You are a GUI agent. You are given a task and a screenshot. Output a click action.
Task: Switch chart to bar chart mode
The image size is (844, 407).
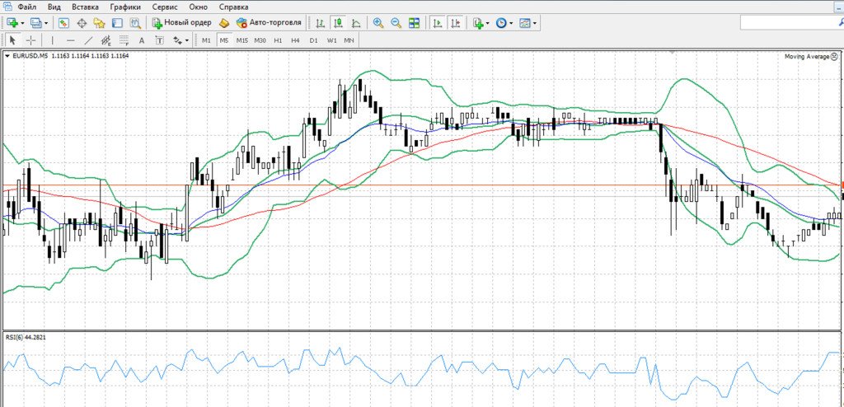pyautogui.click(x=319, y=23)
